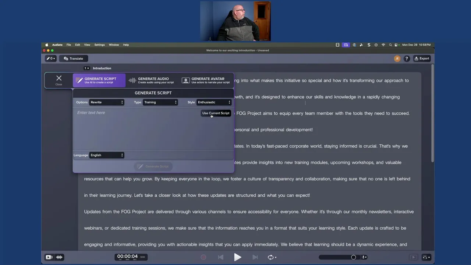Click the preview video icon at bottom right

(x=414, y=257)
